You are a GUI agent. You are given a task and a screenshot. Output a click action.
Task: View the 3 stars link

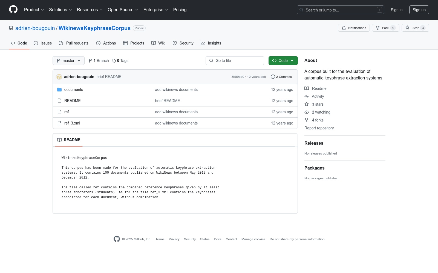[x=314, y=104]
